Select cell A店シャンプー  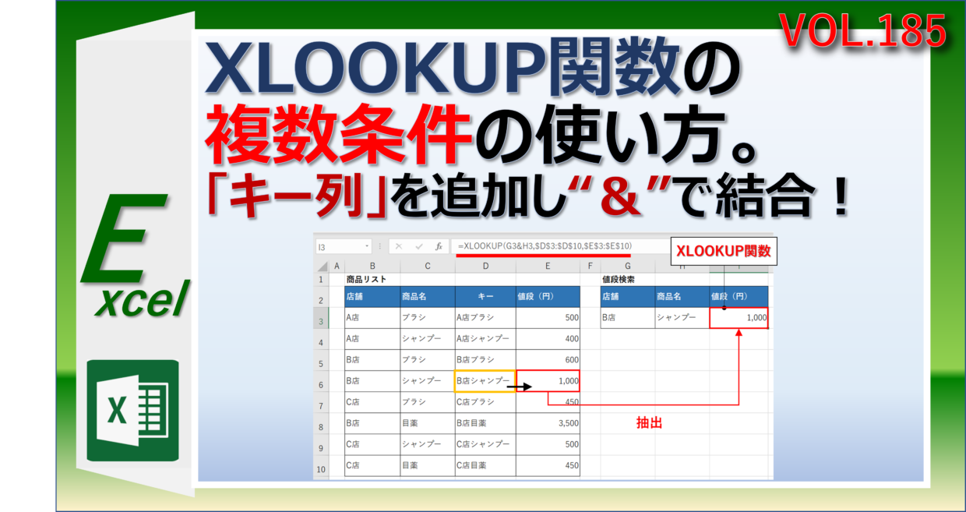[x=485, y=339]
